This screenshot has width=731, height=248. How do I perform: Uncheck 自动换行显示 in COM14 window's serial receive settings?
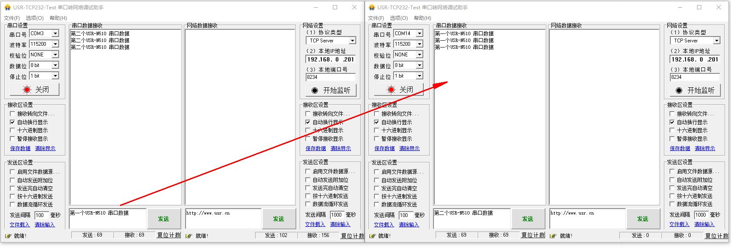(x=377, y=122)
